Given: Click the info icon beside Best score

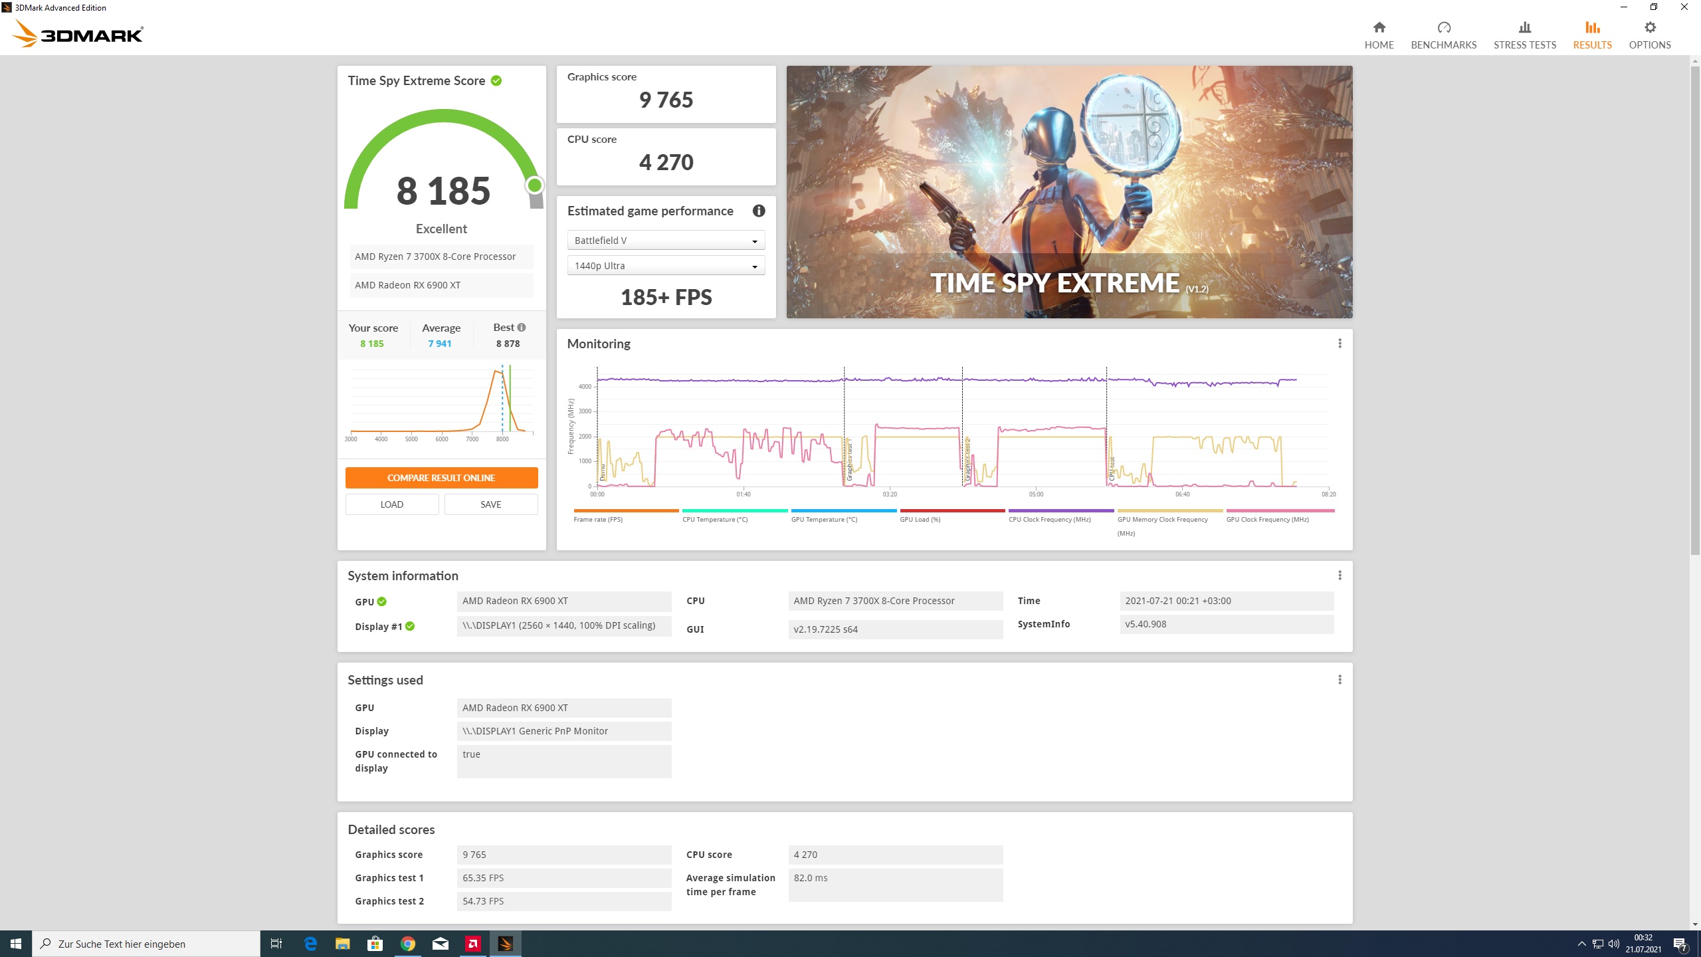Looking at the screenshot, I should click(x=522, y=327).
